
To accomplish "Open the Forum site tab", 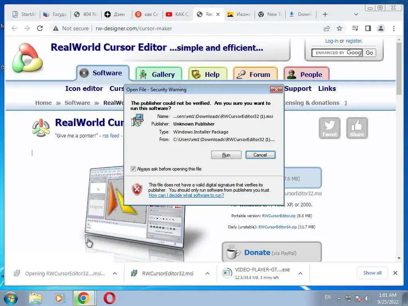I will (255, 75).
